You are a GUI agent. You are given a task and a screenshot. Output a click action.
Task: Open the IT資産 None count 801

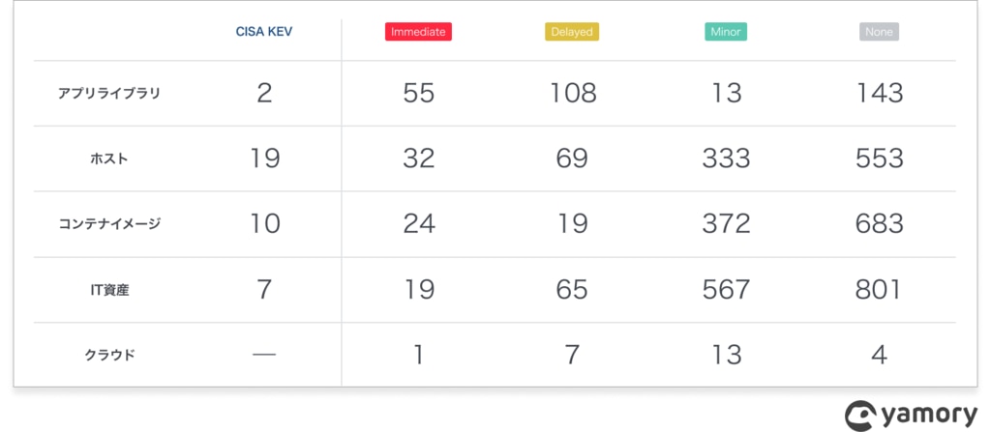pos(879,290)
